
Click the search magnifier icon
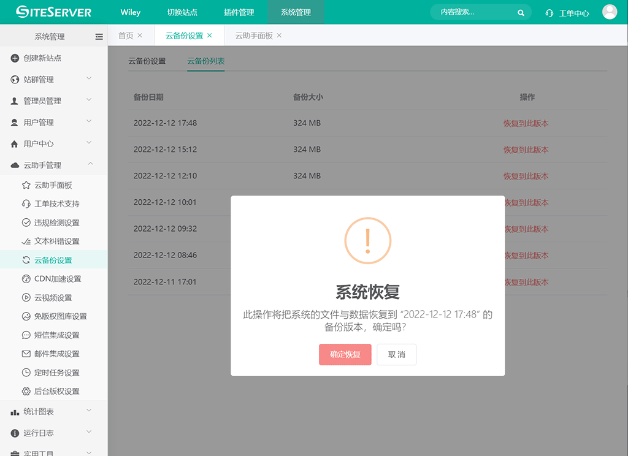pos(521,12)
